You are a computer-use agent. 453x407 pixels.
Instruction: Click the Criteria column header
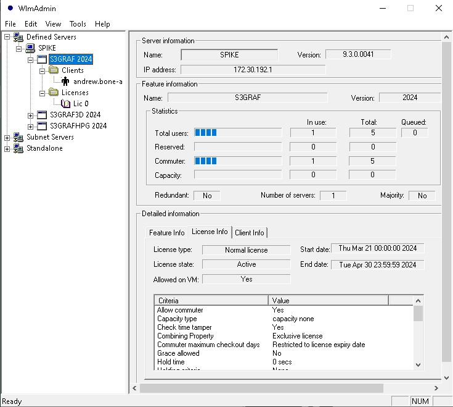tap(211, 301)
